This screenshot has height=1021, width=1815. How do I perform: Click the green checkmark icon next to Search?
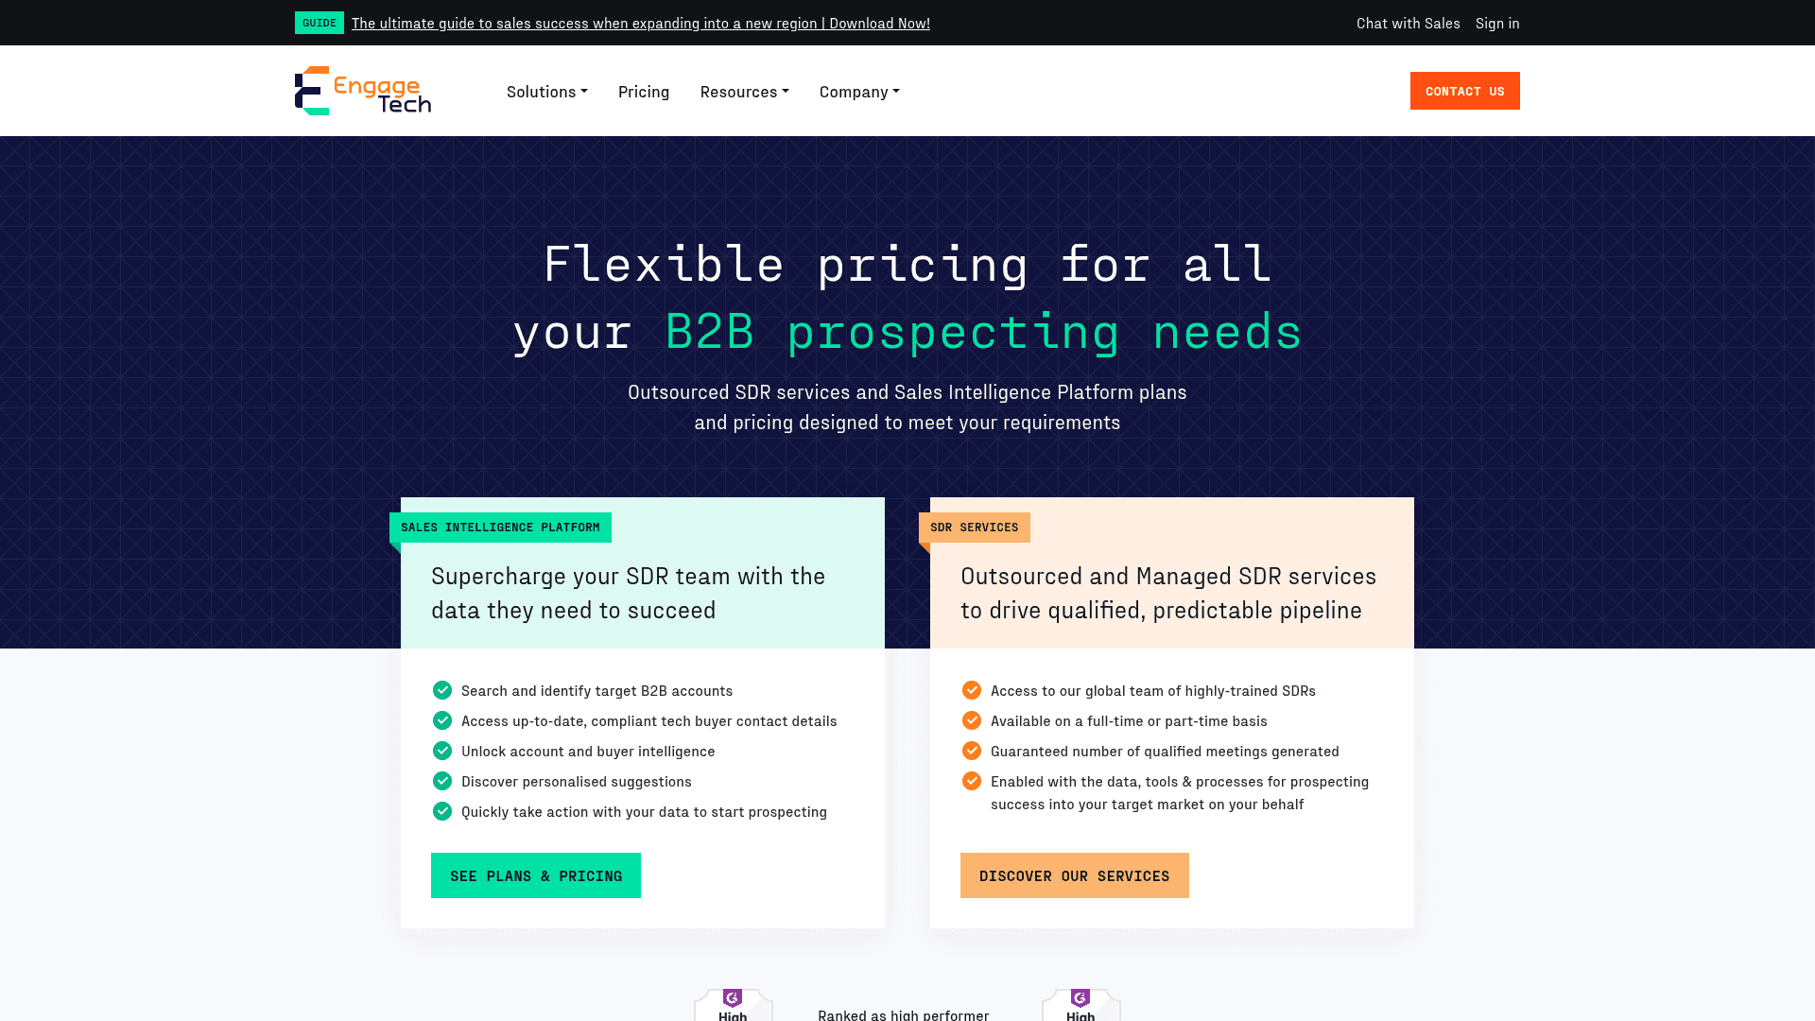tap(441, 689)
